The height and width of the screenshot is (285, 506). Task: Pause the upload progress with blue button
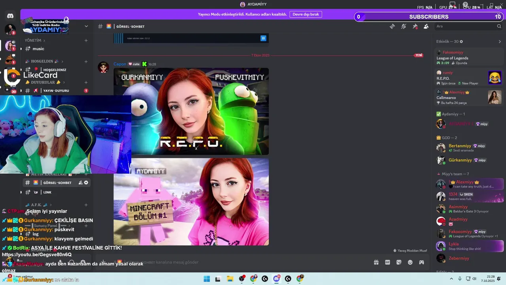point(263,38)
